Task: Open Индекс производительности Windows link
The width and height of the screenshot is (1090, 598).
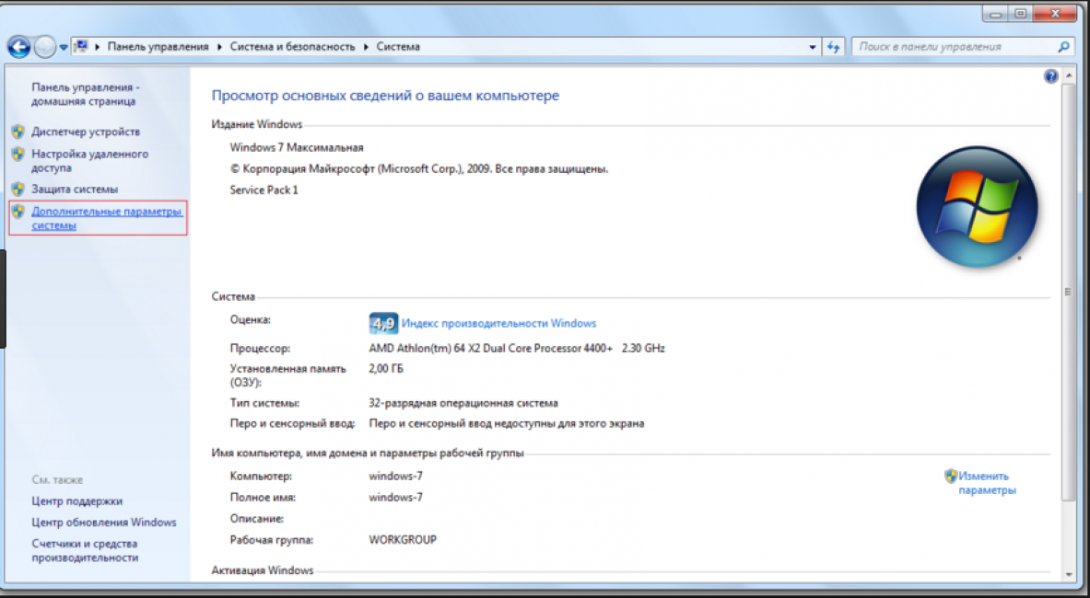Action: tap(498, 324)
